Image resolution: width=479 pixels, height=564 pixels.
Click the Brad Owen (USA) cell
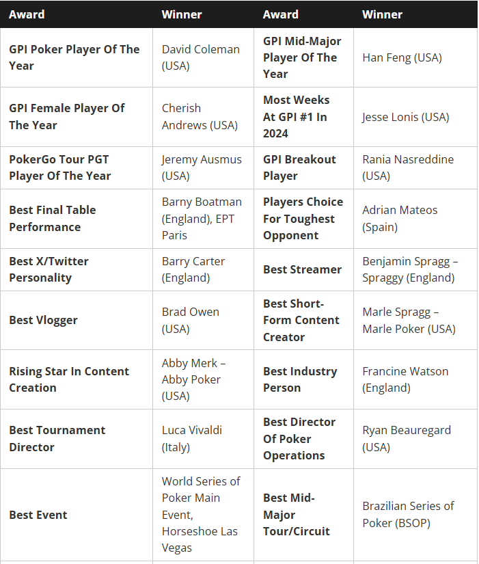(190, 320)
